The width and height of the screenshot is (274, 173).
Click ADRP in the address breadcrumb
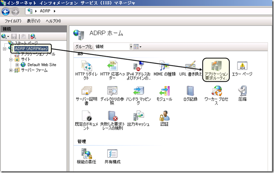(x=45, y=11)
